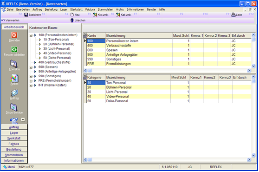Open the Kontakte sidebar icon
Screen dimensions: 259x172
(14, 64)
